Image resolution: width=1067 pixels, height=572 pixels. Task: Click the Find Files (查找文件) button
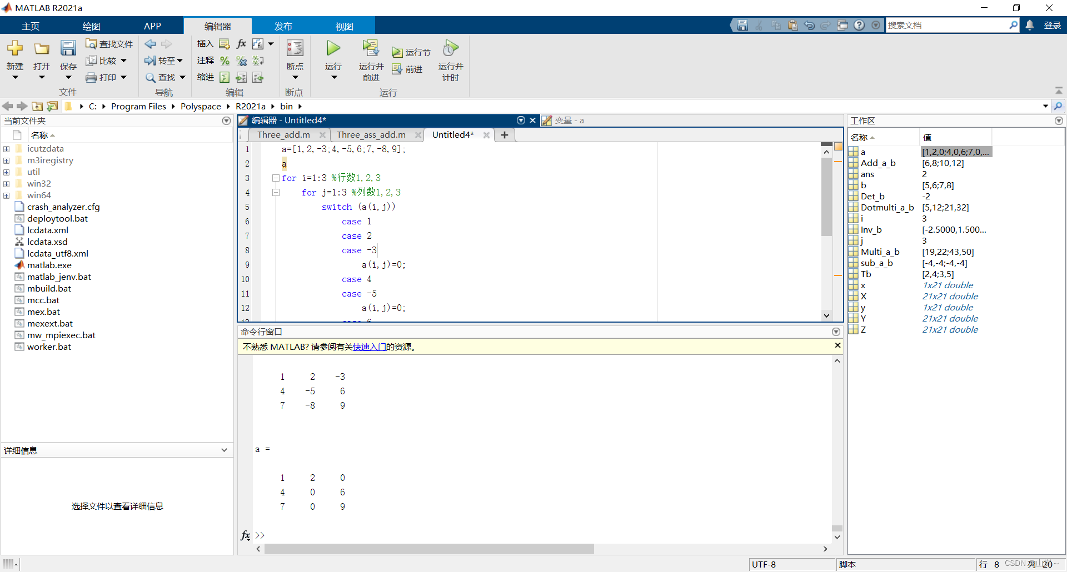pos(109,44)
